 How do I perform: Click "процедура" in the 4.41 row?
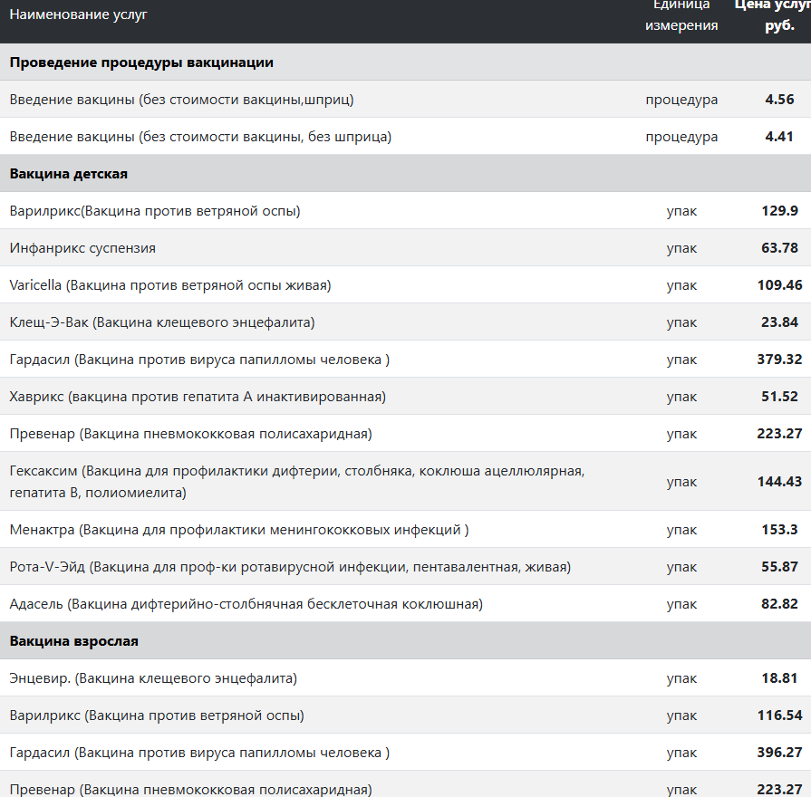pos(681,137)
